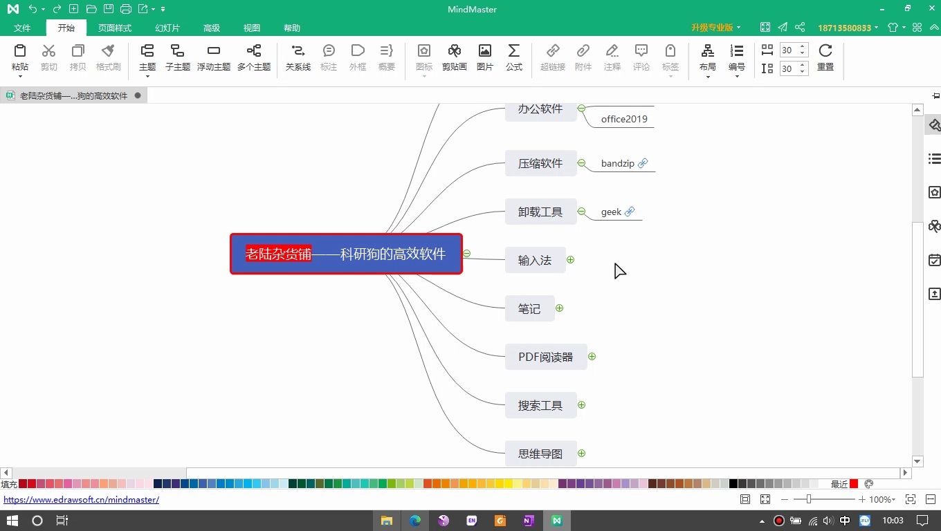Click the Note (注释) icon
Viewport: 941px width, 531px height.
click(612, 50)
